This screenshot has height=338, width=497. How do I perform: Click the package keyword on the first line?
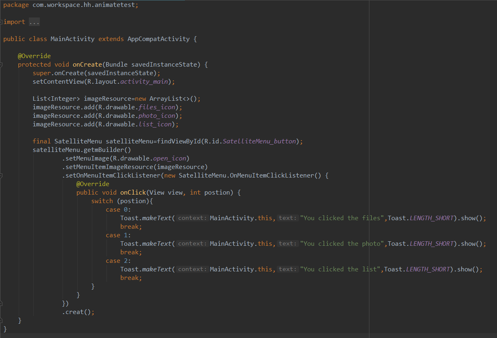pyautogui.click(x=16, y=5)
